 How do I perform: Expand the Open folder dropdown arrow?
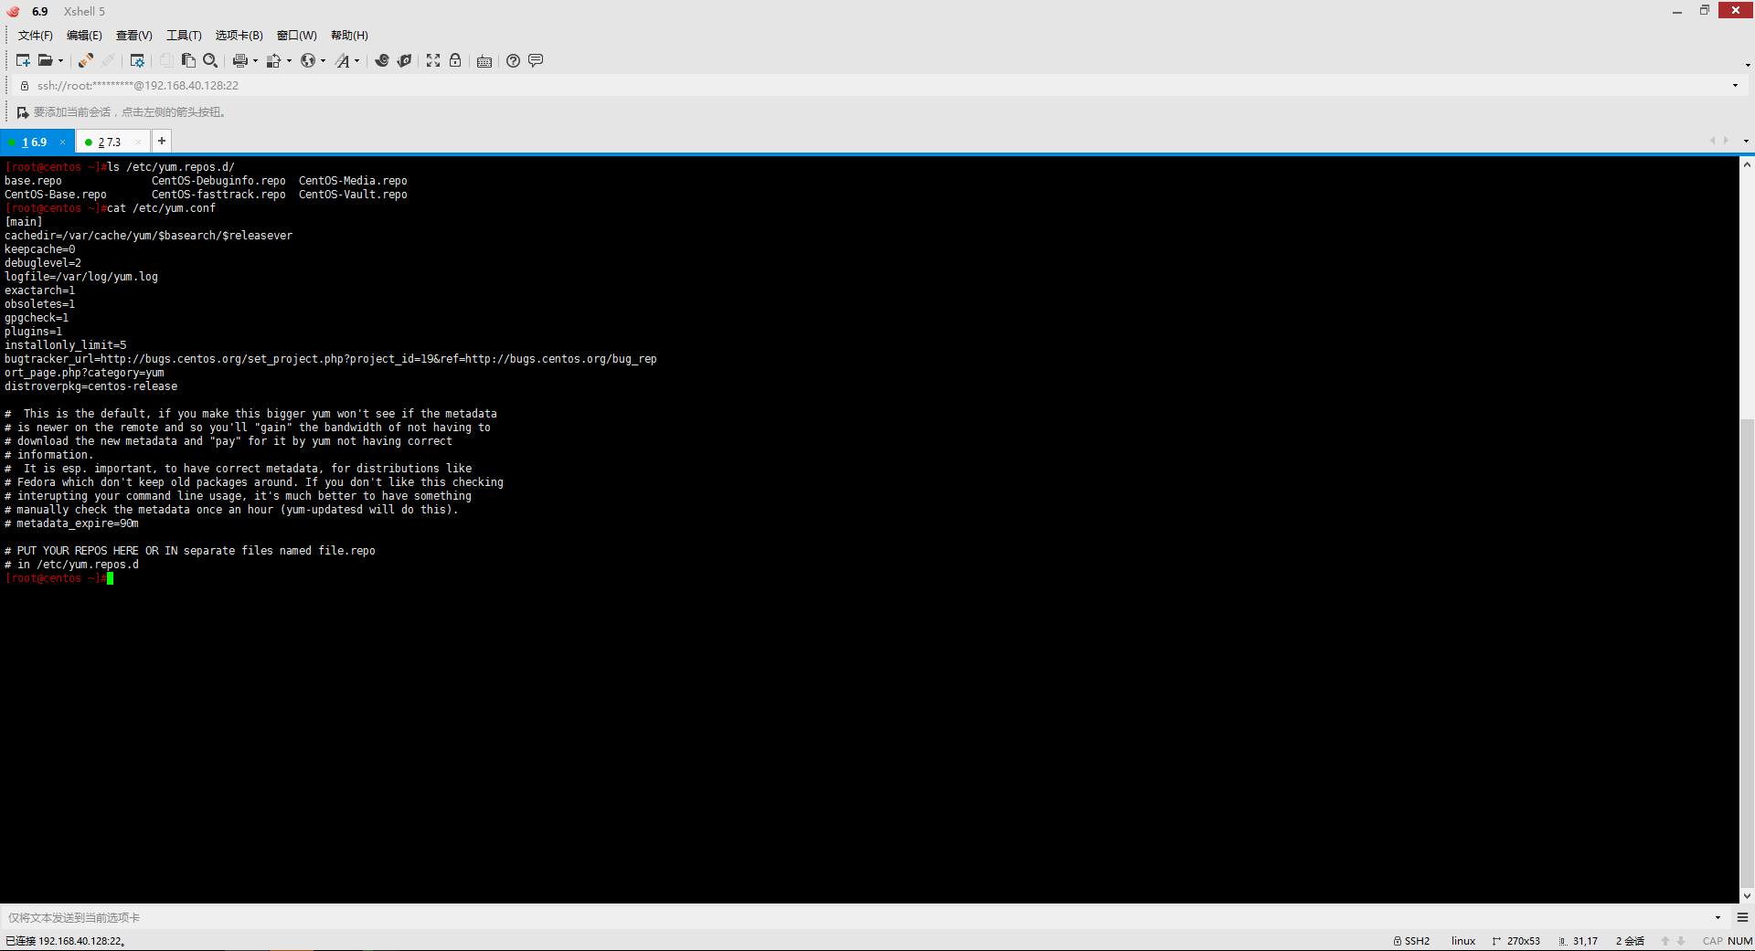pos(61,61)
